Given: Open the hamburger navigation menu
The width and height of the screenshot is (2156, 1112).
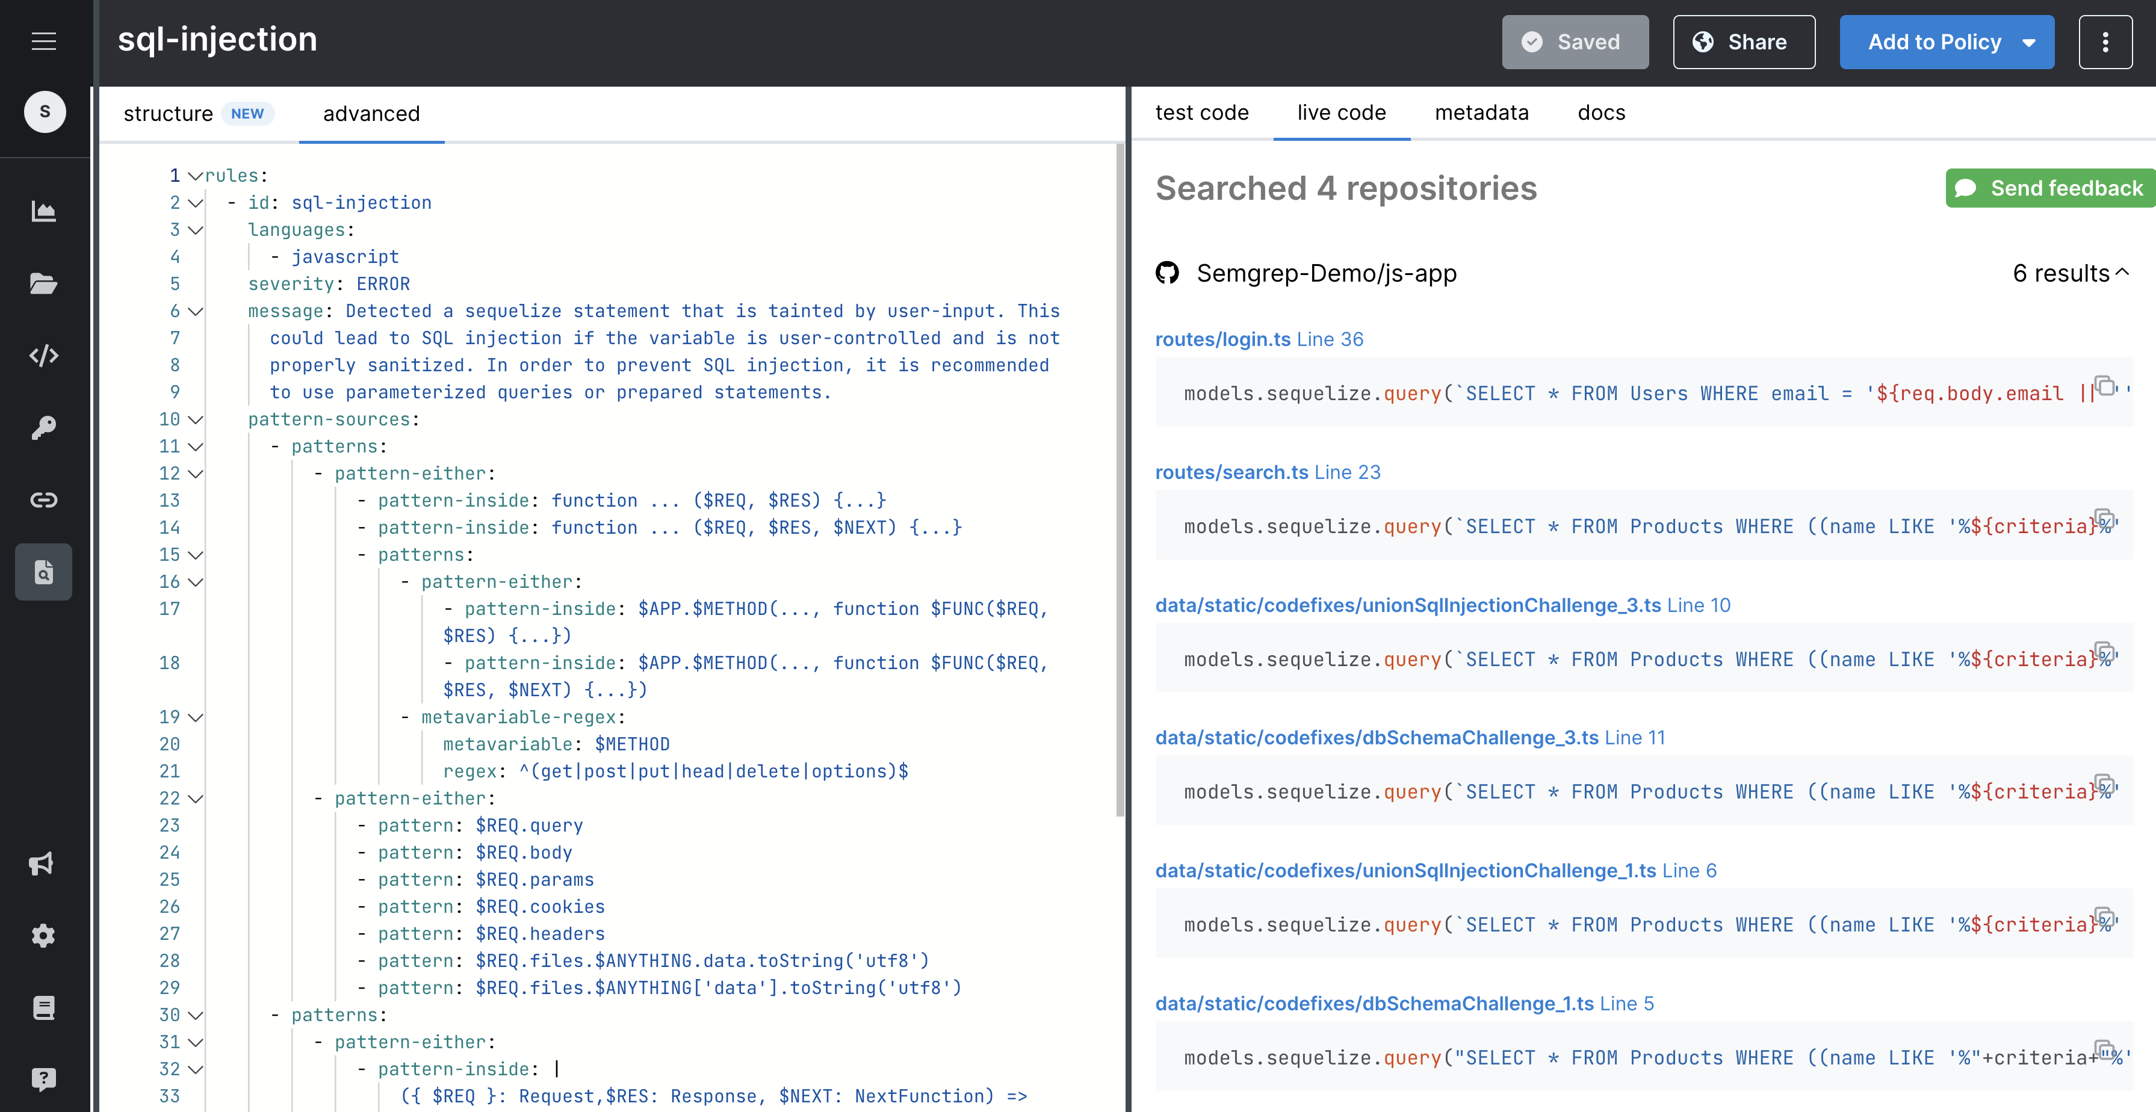Looking at the screenshot, I should pyautogui.click(x=43, y=41).
